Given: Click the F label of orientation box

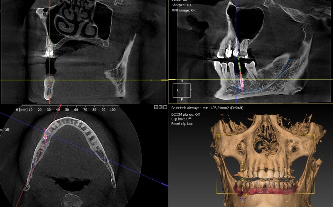Looking at the screenshot, I should tap(182, 99).
